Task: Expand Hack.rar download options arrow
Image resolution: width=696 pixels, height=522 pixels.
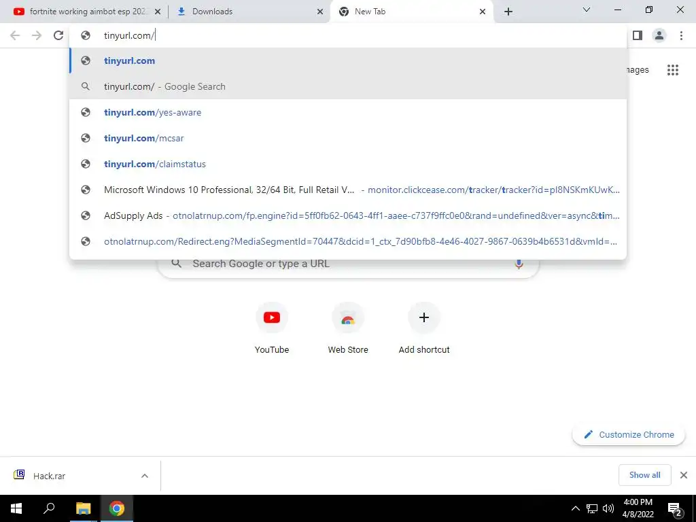Action: point(145,476)
